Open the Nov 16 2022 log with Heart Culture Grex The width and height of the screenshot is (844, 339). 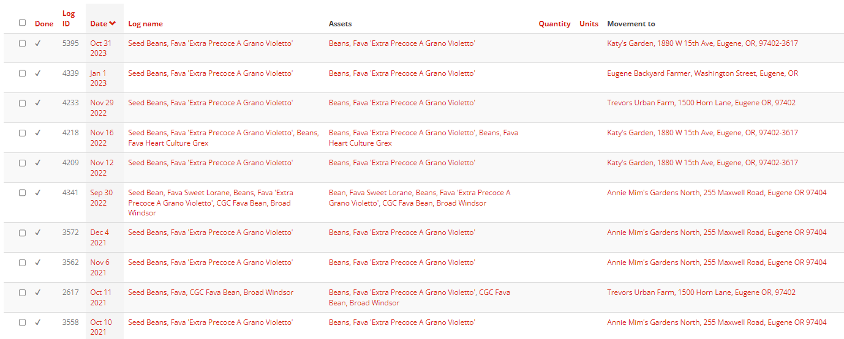click(224, 138)
